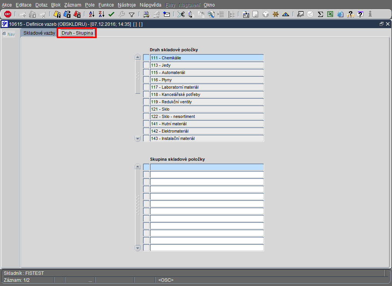Click the ship's wheel navigation icon

(x=275, y=14)
